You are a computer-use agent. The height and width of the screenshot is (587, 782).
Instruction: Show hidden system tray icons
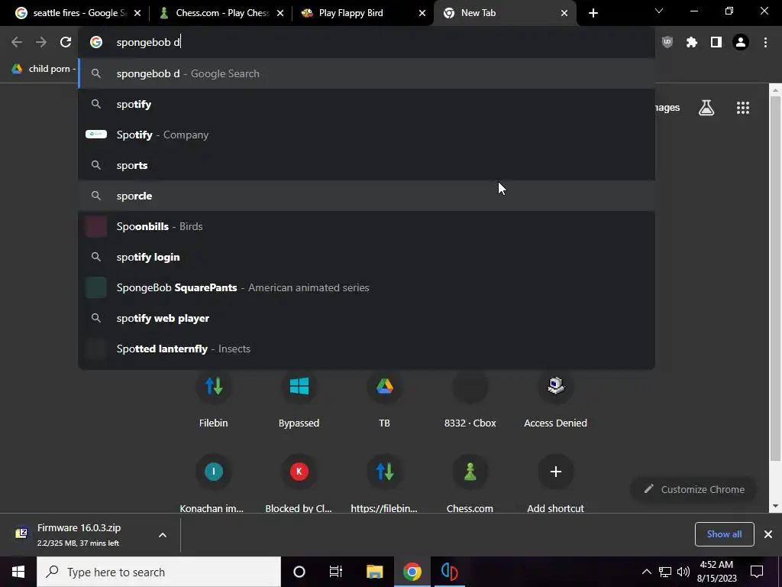(646, 572)
